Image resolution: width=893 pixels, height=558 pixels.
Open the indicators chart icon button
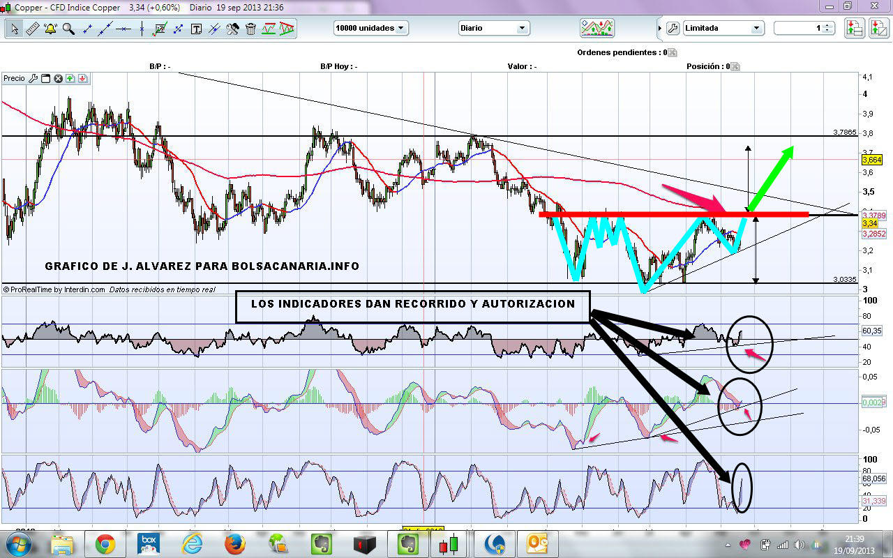(x=596, y=28)
